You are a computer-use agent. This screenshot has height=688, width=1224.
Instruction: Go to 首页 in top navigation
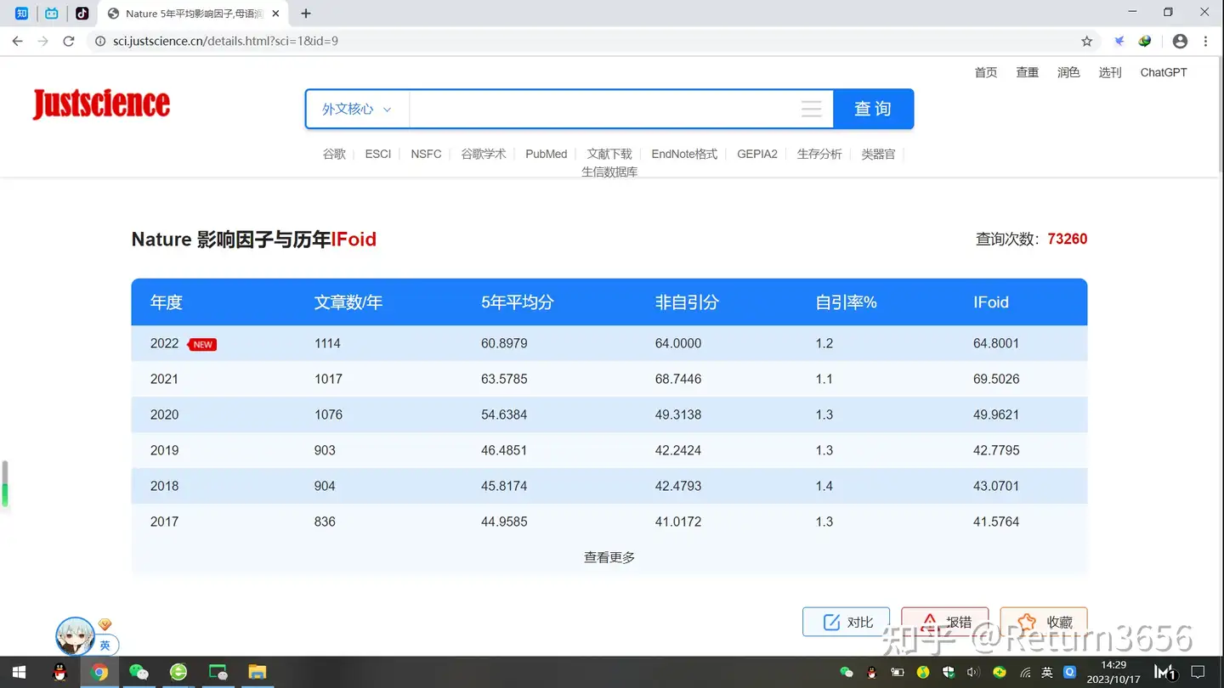pos(986,72)
